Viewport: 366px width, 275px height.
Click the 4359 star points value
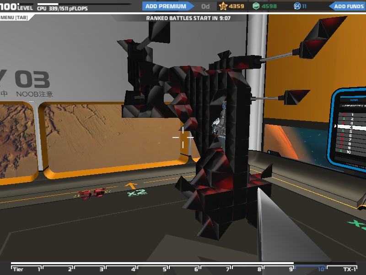(x=236, y=6)
